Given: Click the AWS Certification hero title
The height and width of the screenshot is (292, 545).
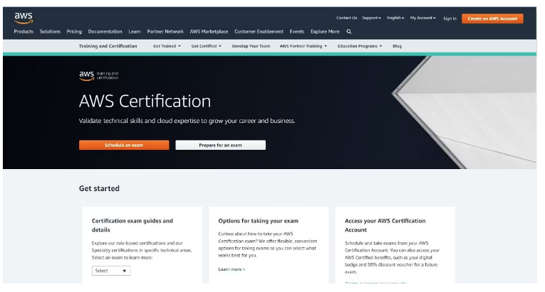Looking at the screenshot, I should (x=145, y=102).
